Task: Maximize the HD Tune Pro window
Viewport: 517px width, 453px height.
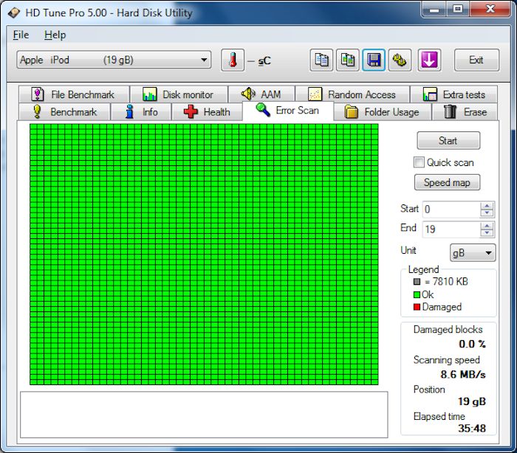Action: 458,10
